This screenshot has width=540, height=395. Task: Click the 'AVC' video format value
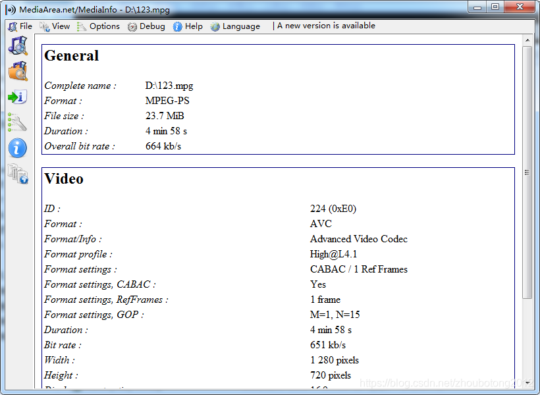pos(321,224)
